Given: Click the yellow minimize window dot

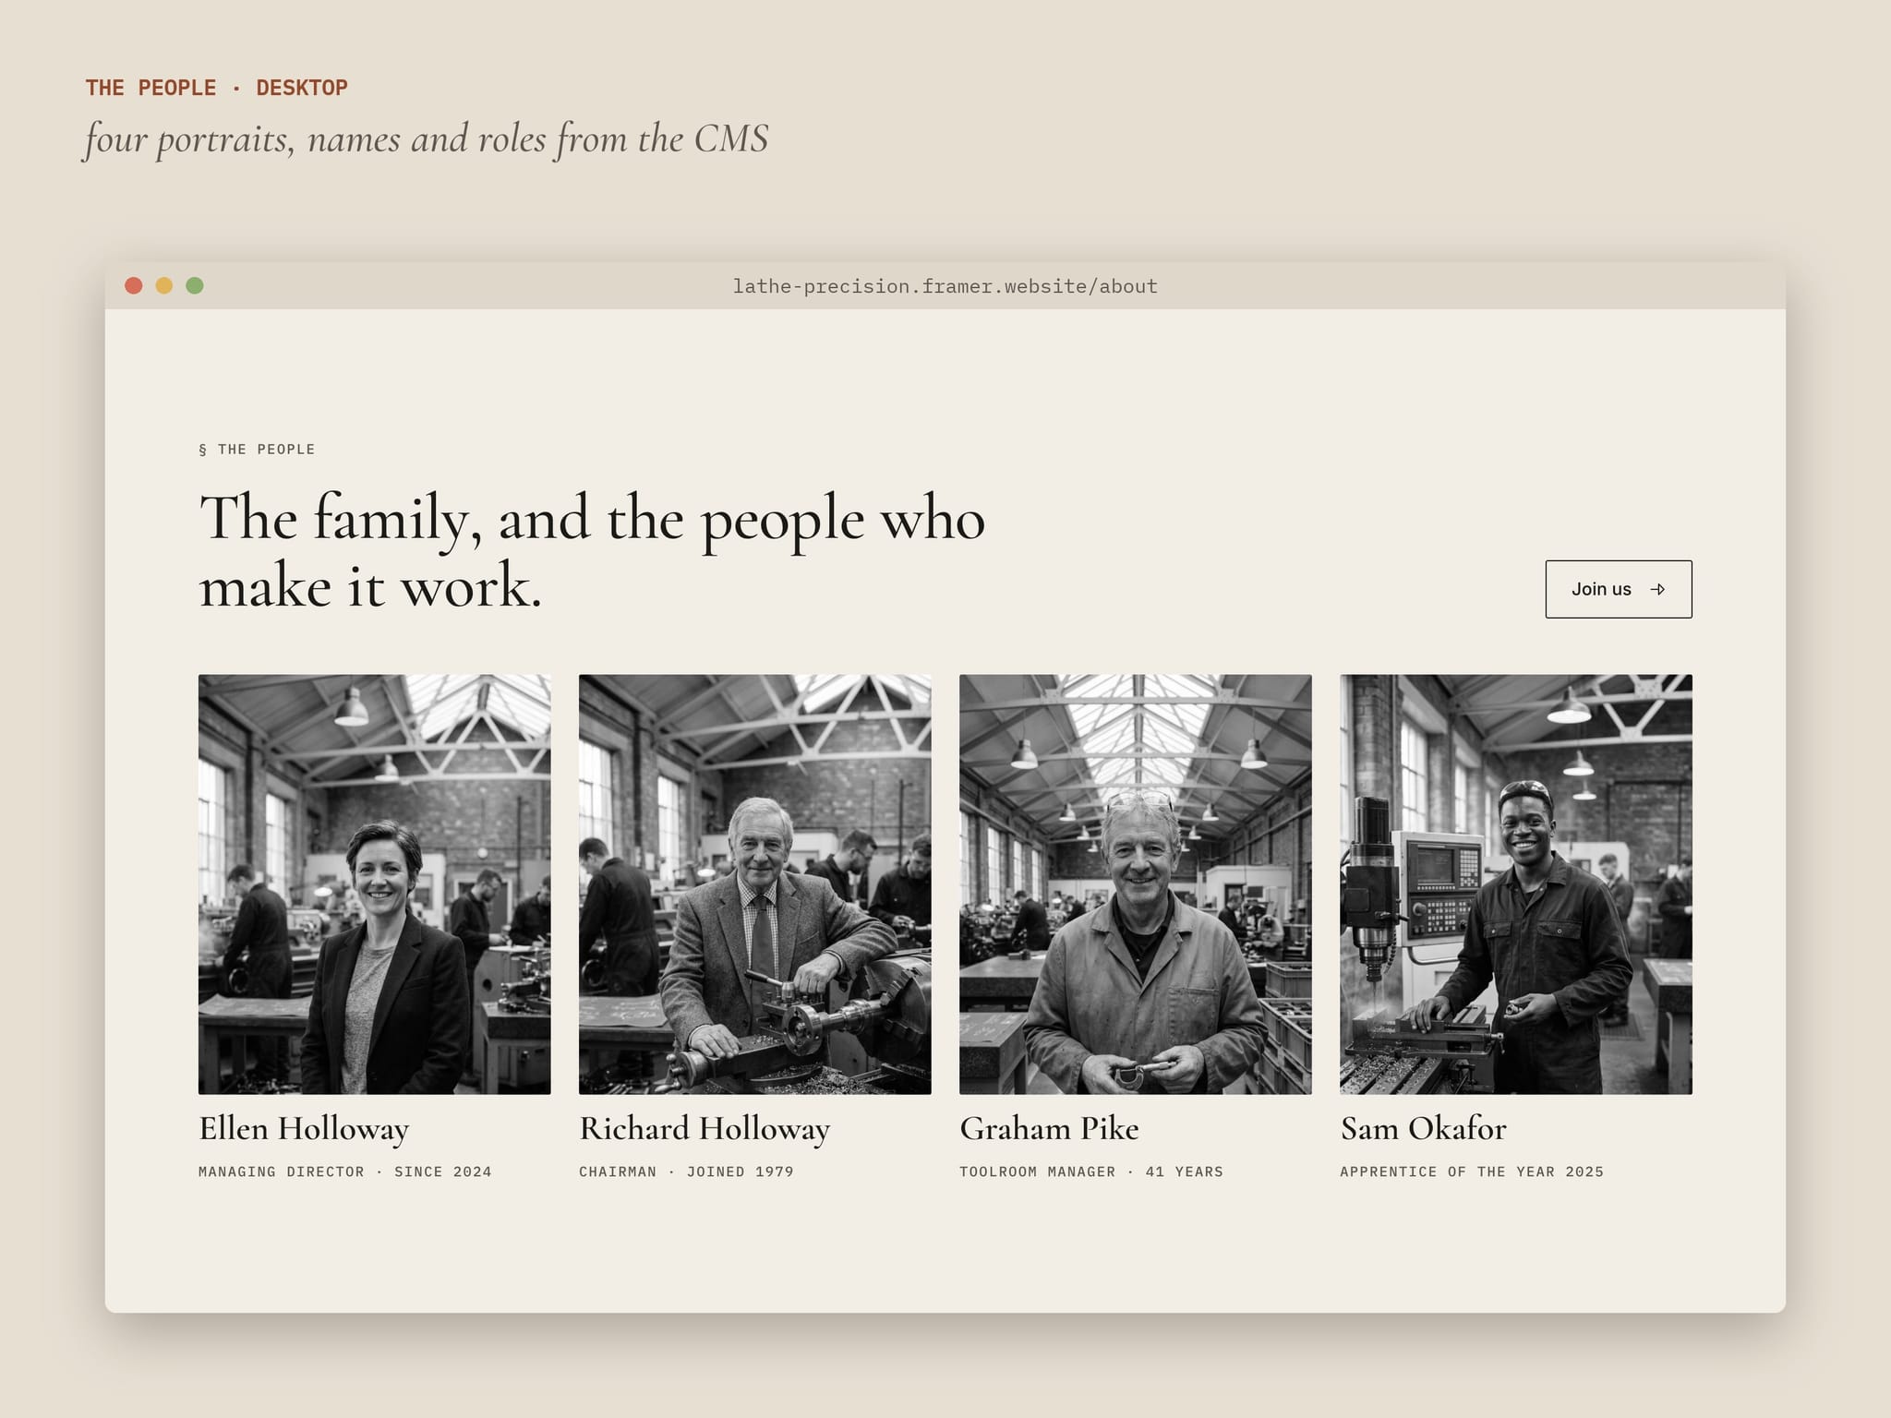Looking at the screenshot, I should coord(164,285).
